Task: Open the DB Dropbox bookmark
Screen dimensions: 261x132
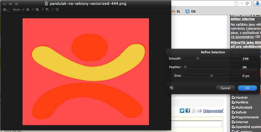Action: click(x=190, y=11)
